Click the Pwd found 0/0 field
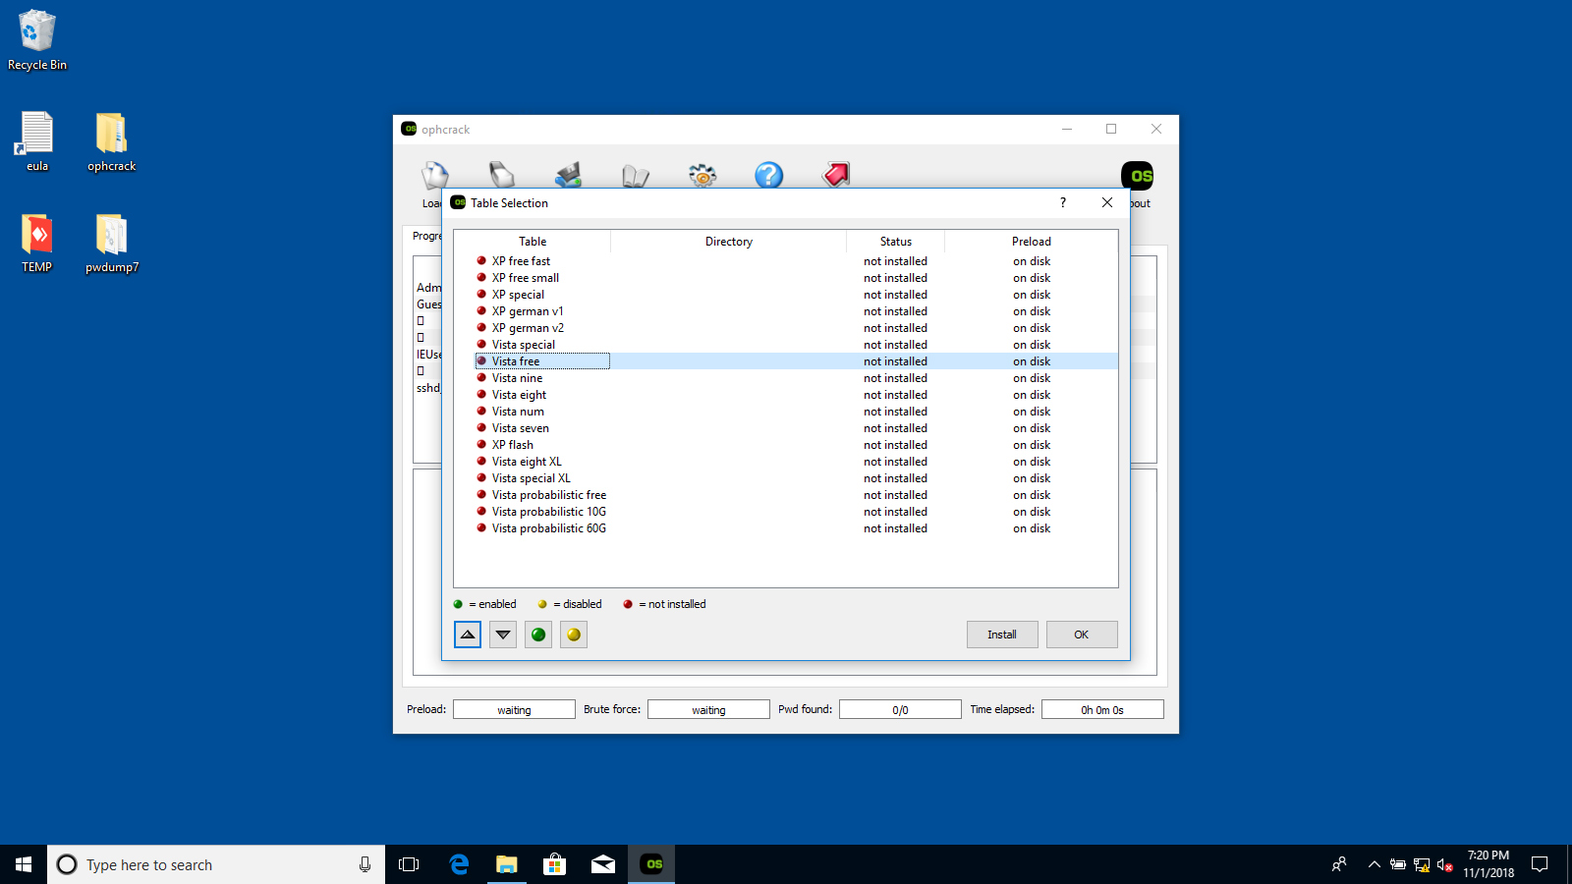Screen dimensions: 1572x884 click(x=900, y=709)
